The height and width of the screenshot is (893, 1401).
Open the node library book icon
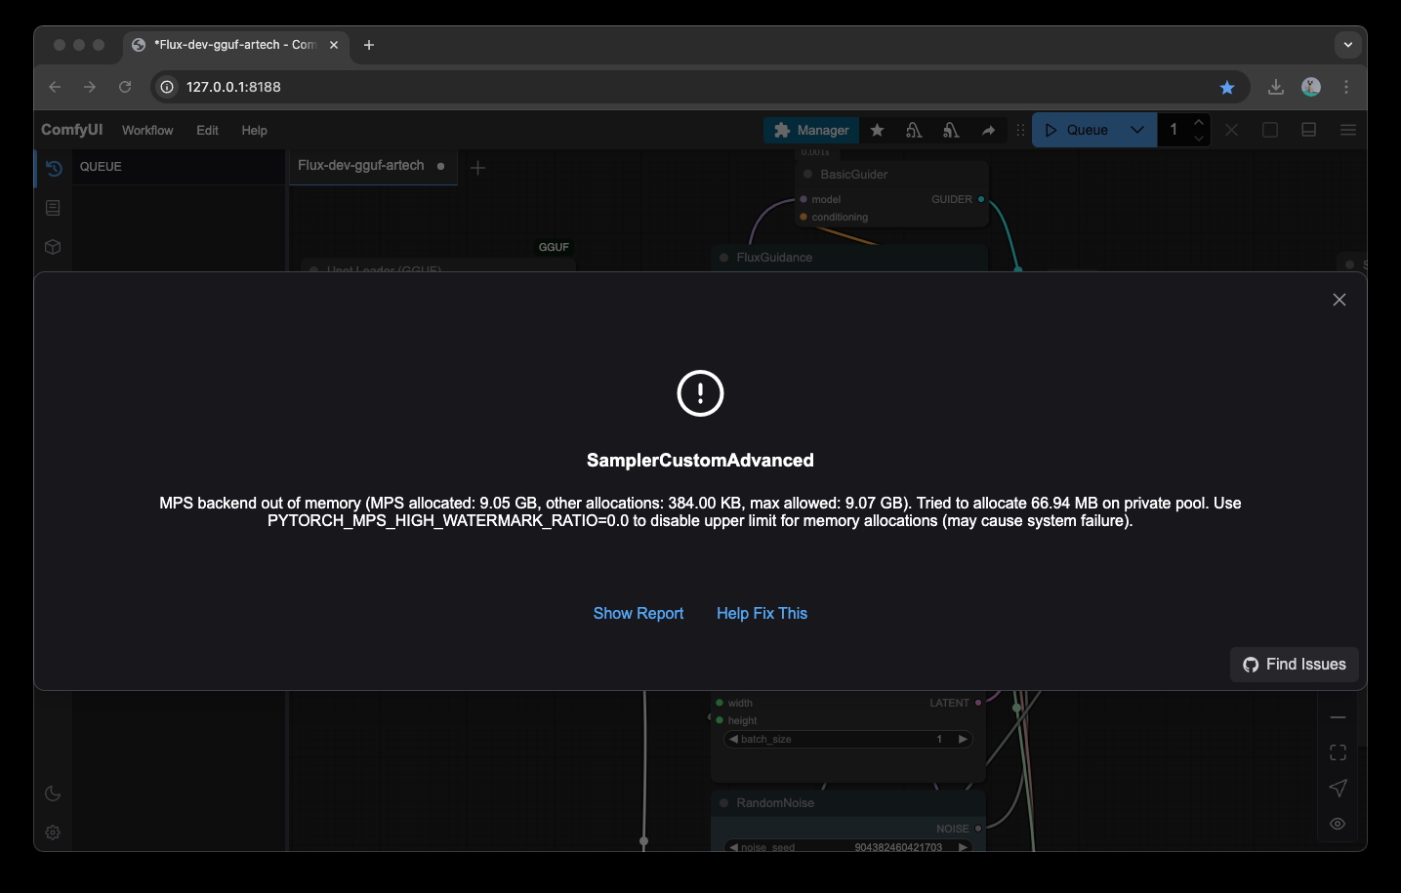(53, 208)
